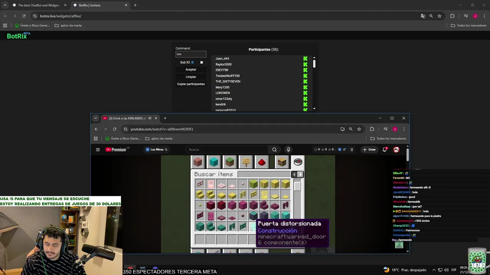Go back in the YouTube window
The height and width of the screenshot is (275, 490).
point(96,129)
